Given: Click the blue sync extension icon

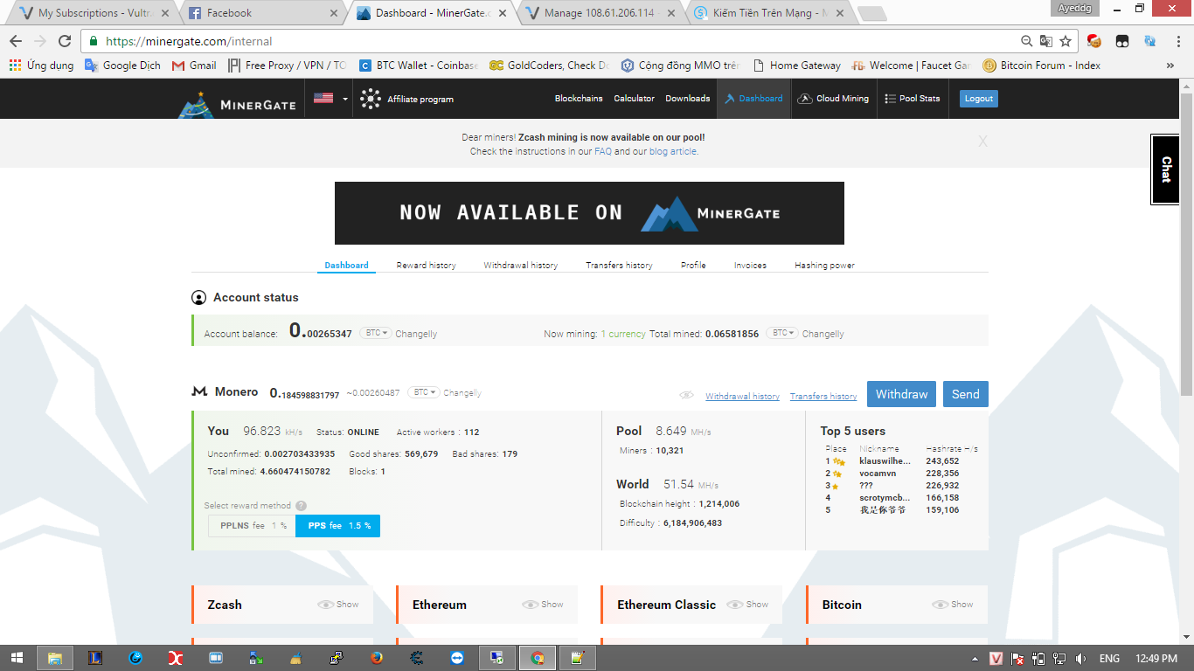Looking at the screenshot, I should (1150, 41).
